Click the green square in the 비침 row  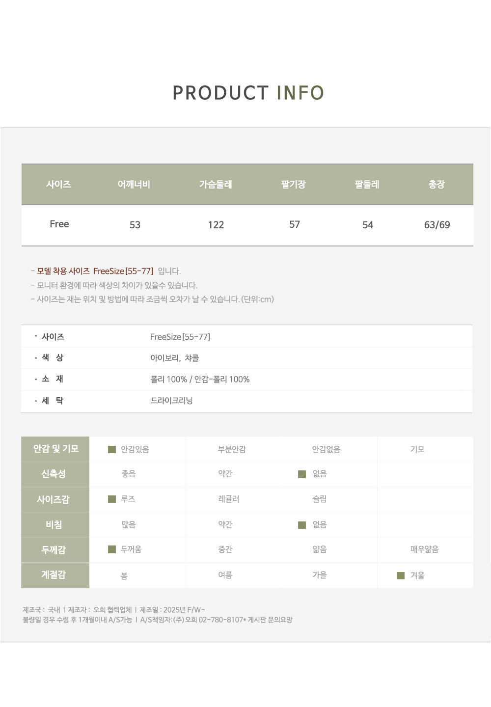[x=302, y=525]
